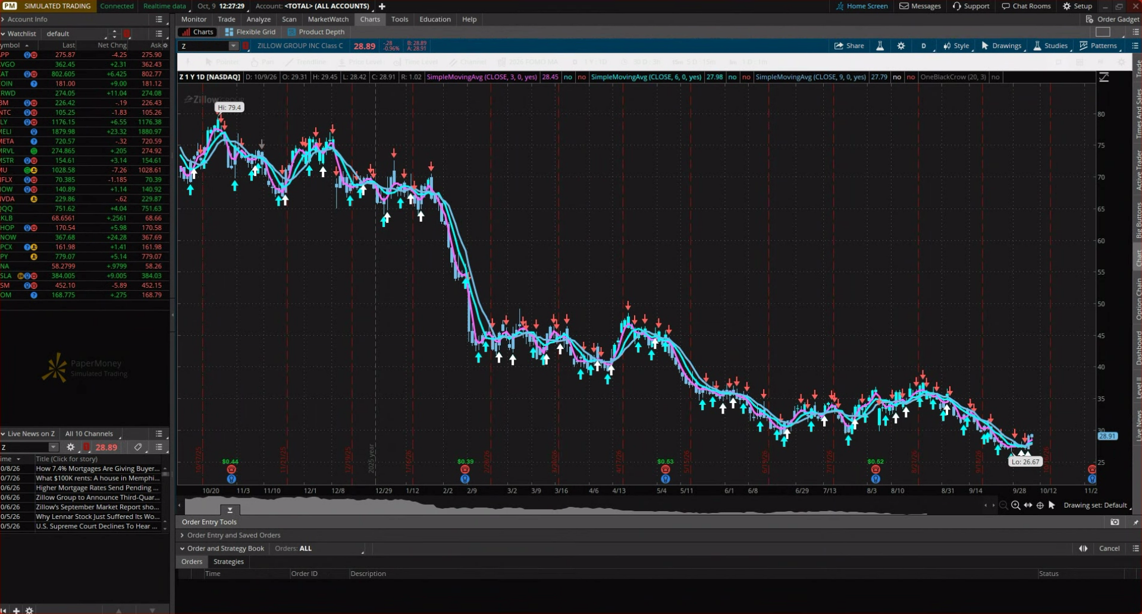The image size is (1142, 614).
Task: Click the crosshair target icon below chart
Action: point(1040,505)
